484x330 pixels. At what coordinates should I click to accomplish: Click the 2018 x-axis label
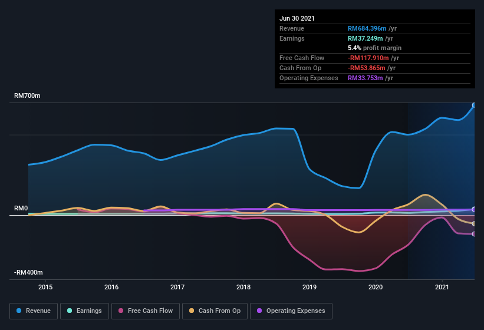tap(243, 287)
